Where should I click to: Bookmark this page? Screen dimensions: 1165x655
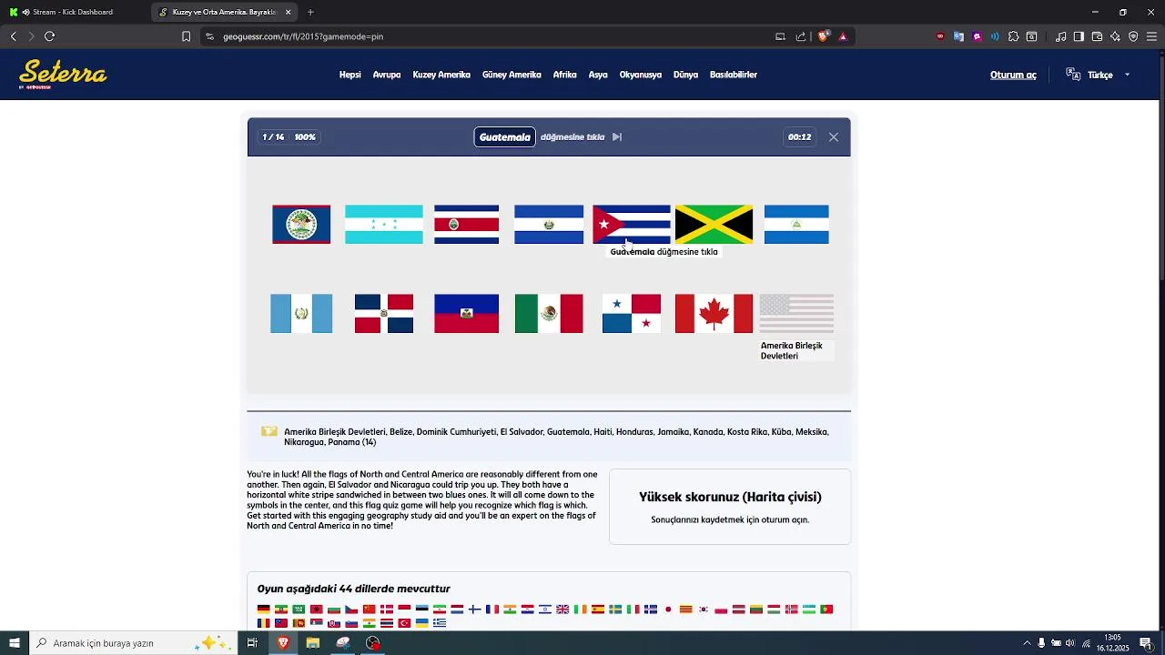[x=186, y=36]
